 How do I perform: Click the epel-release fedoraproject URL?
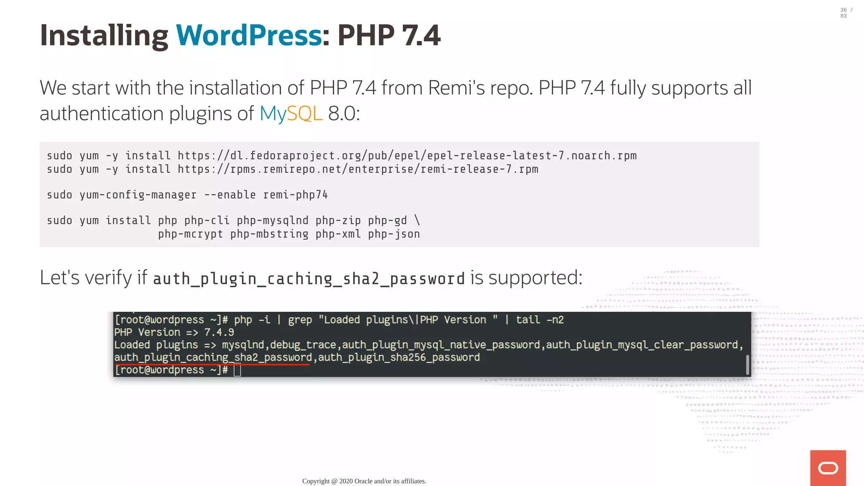click(x=407, y=156)
